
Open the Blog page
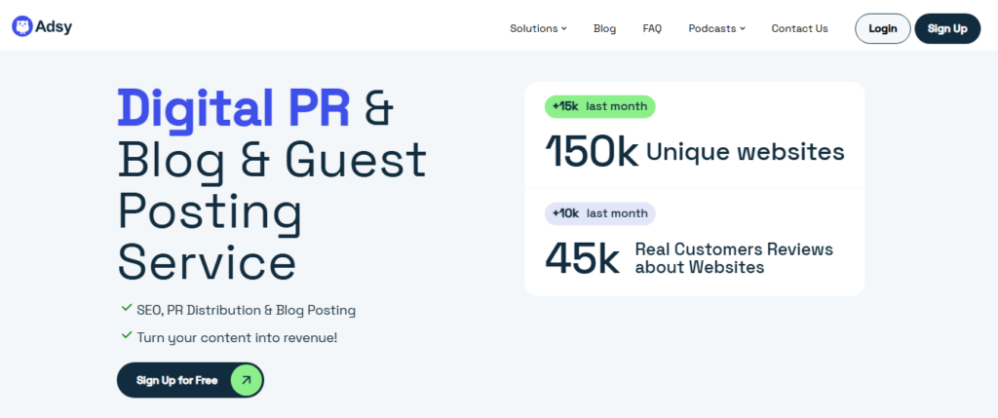coord(604,28)
